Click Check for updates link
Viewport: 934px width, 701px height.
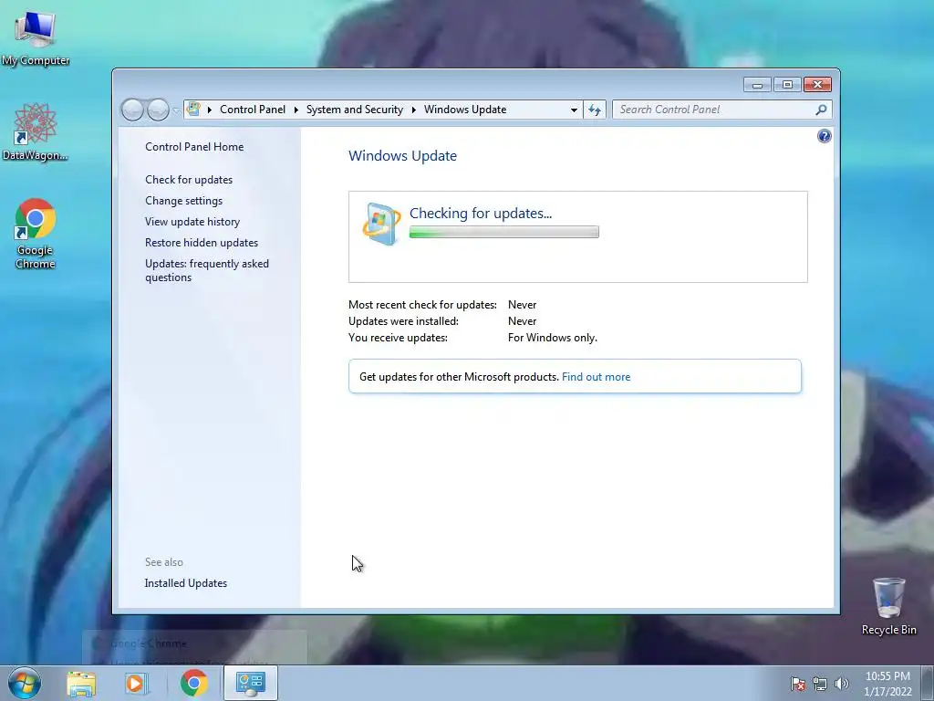[x=189, y=180]
